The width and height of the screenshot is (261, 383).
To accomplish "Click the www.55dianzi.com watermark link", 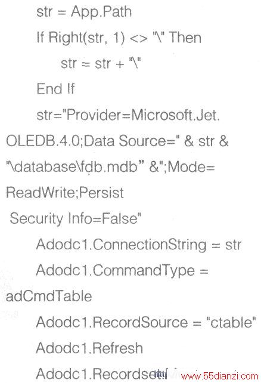I will (x=219, y=376).
